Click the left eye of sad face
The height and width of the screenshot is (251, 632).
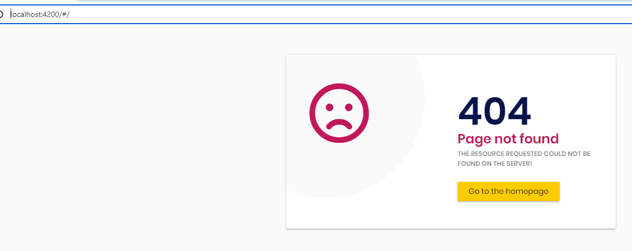[329, 107]
